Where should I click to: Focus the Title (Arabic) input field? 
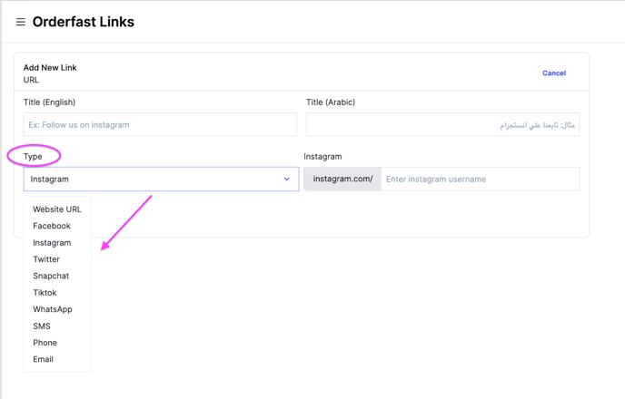442,124
